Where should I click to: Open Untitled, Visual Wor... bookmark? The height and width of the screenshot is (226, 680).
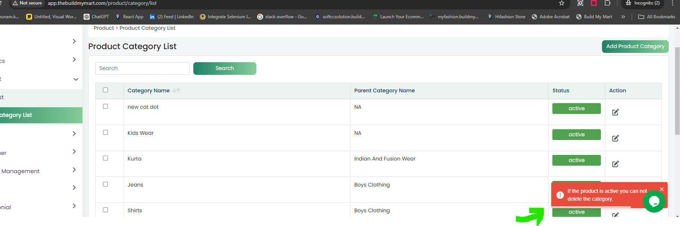(x=52, y=17)
